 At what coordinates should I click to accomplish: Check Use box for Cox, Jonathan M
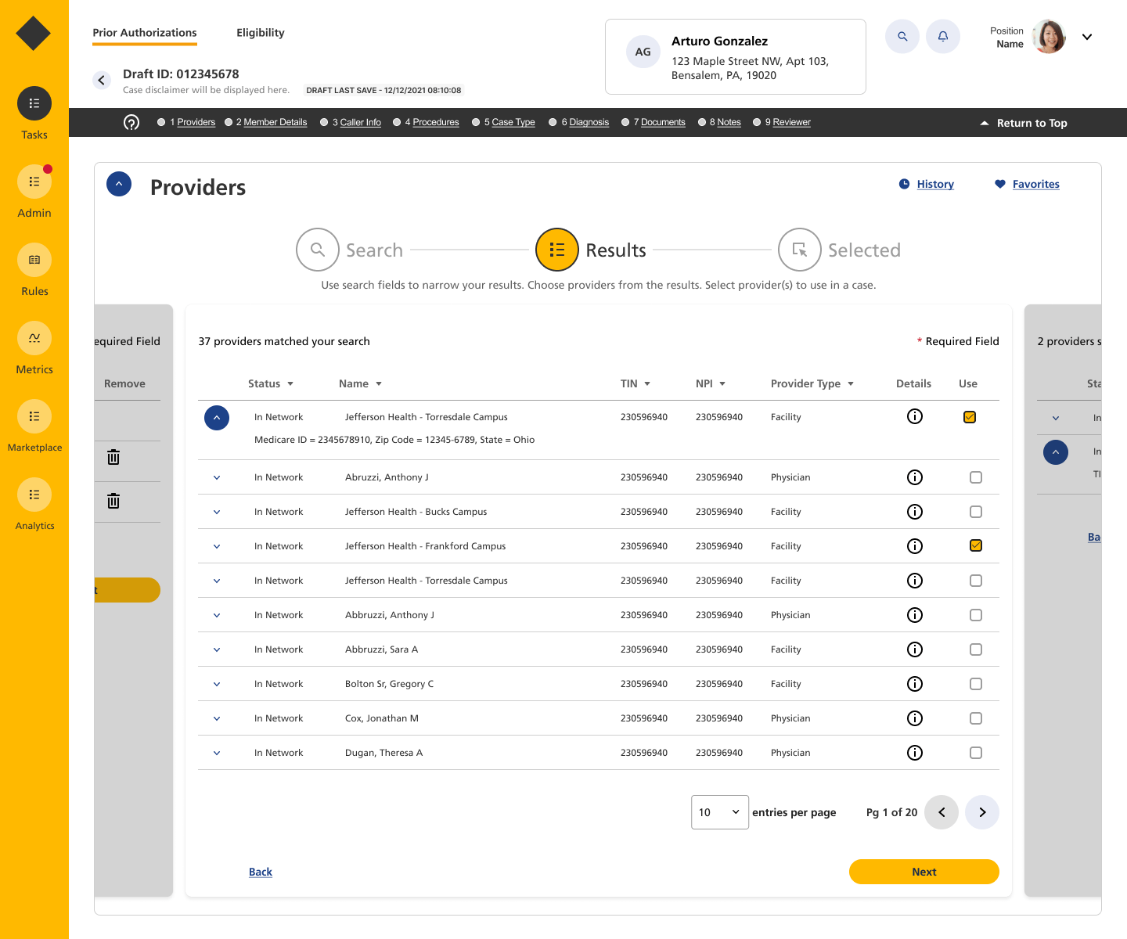point(975,718)
